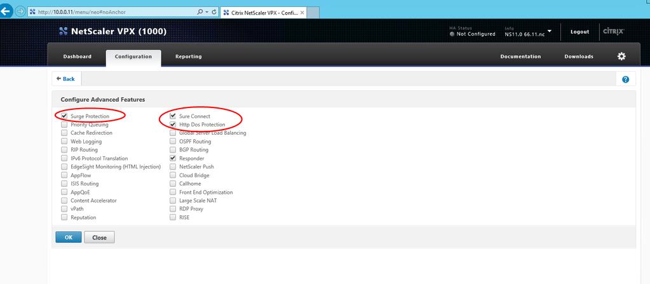Image resolution: width=650 pixels, height=284 pixels.
Task: Click the search magnifier in address bar
Action: pyautogui.click(x=200, y=12)
